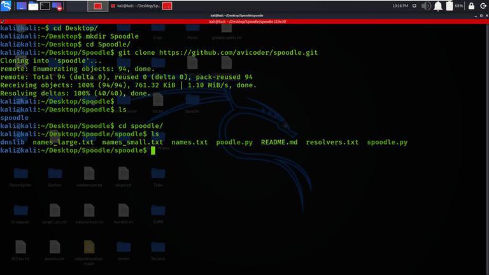Open the network connection tray icon
The width and height of the screenshot is (489, 275).
pos(414,6)
